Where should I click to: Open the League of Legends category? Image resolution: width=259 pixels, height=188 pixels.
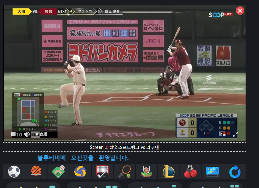169,172
